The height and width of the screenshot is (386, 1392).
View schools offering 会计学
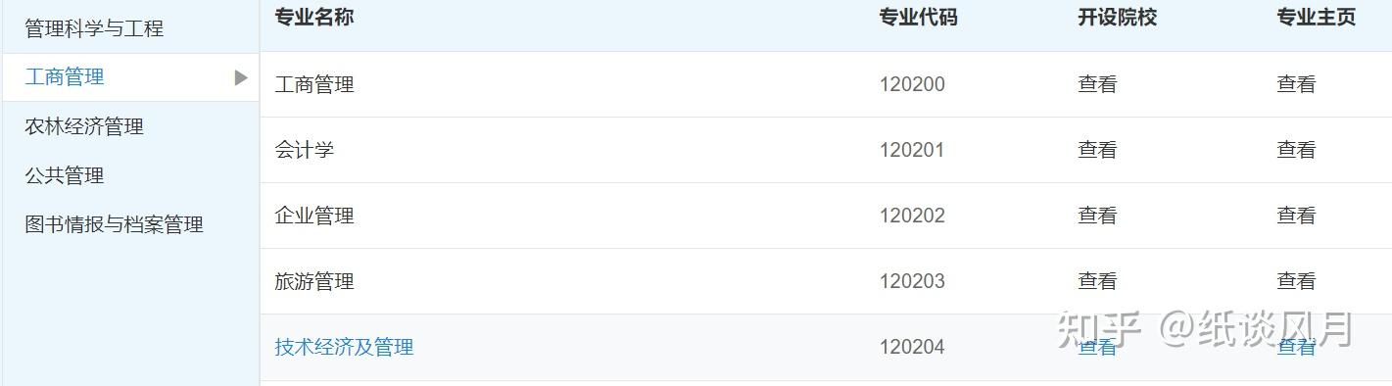click(x=1097, y=150)
